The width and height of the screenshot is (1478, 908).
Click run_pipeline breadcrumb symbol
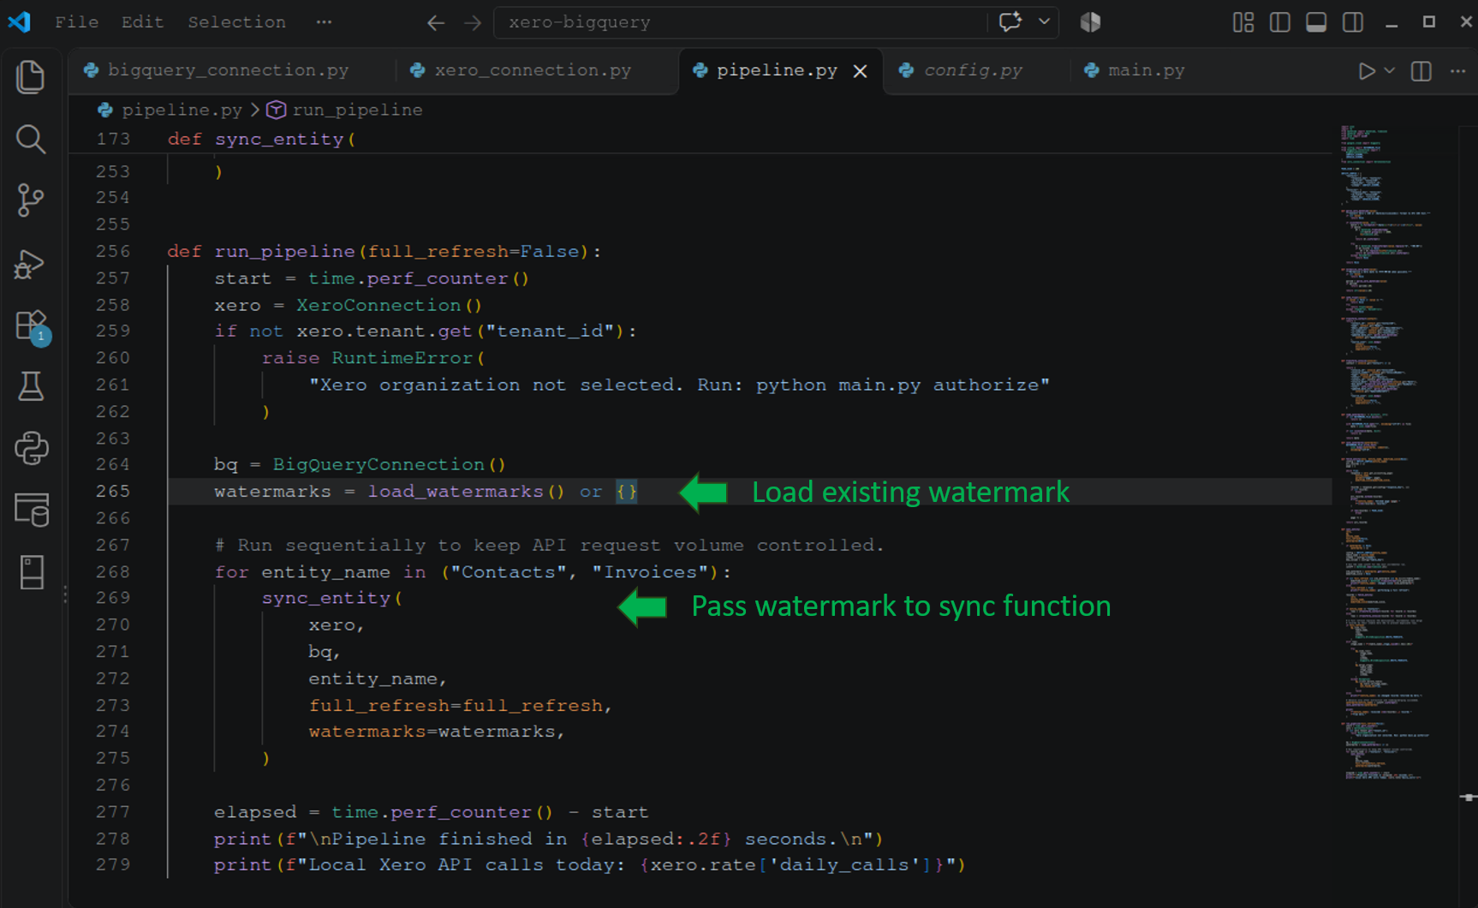[357, 110]
